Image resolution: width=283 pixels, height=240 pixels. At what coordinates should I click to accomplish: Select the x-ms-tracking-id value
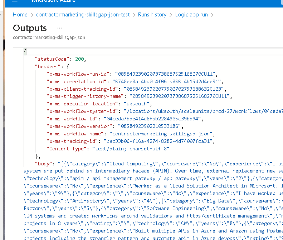(158, 141)
